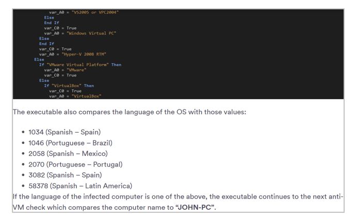
Task: Select the 58378 (Spanish – Latin America) item
Action: tap(80, 186)
